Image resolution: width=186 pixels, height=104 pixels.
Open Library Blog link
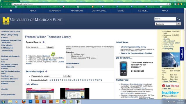168,49
